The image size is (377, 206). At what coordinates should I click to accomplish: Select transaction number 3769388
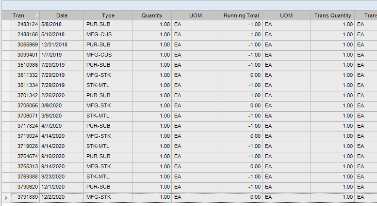[28, 177]
